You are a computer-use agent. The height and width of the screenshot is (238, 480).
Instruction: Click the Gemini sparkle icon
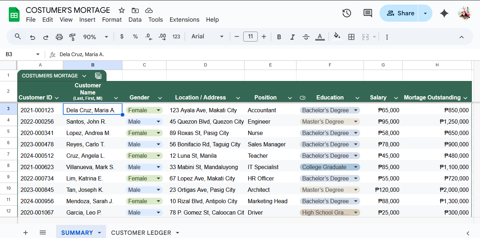coord(444,13)
